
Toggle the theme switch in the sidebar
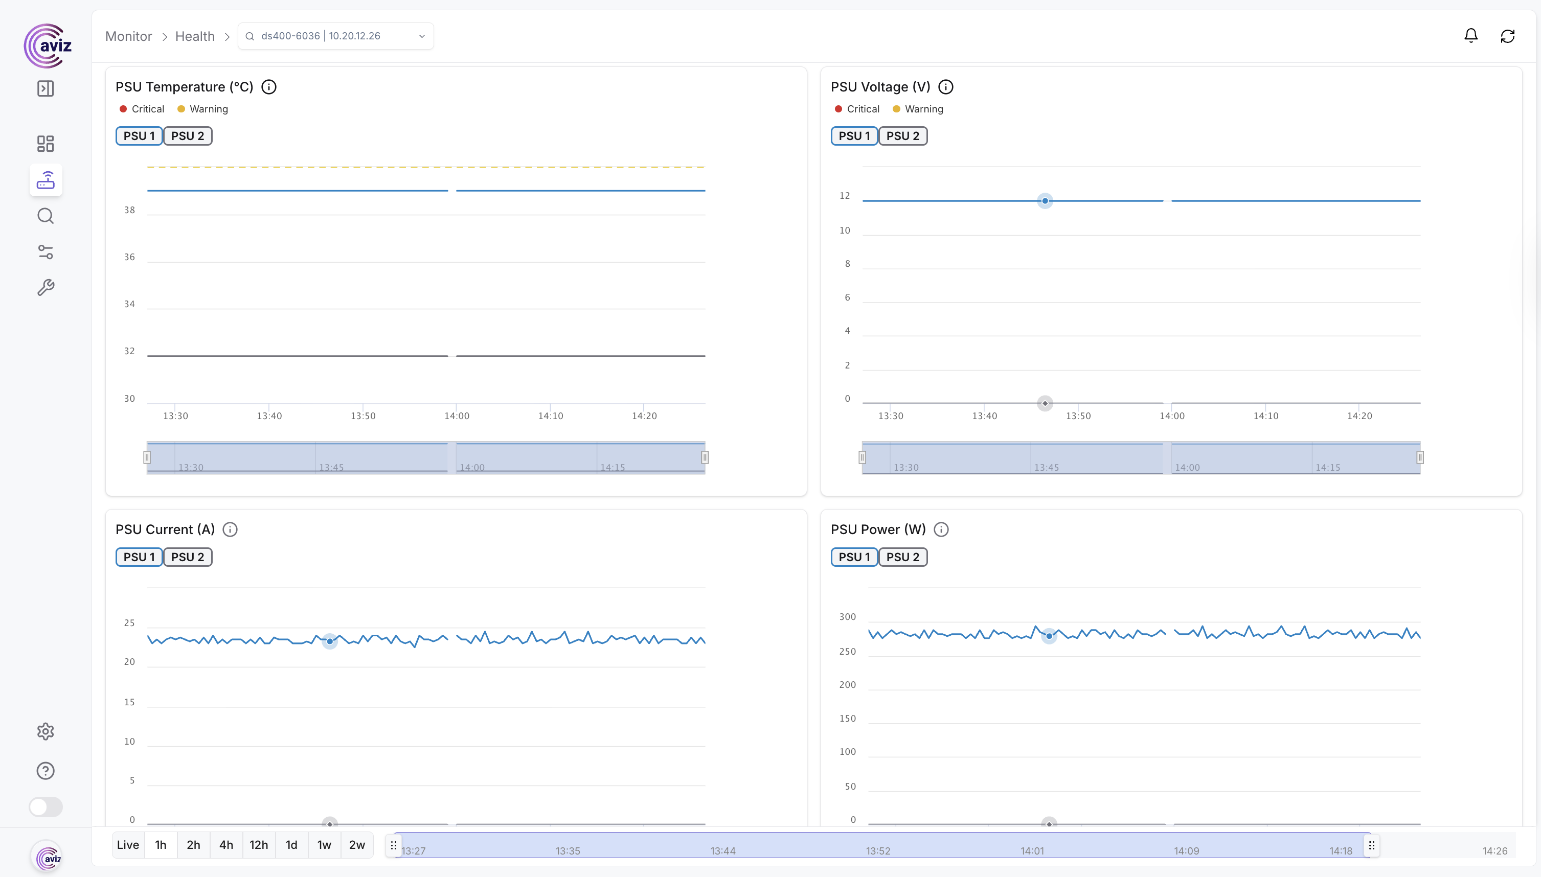(46, 806)
